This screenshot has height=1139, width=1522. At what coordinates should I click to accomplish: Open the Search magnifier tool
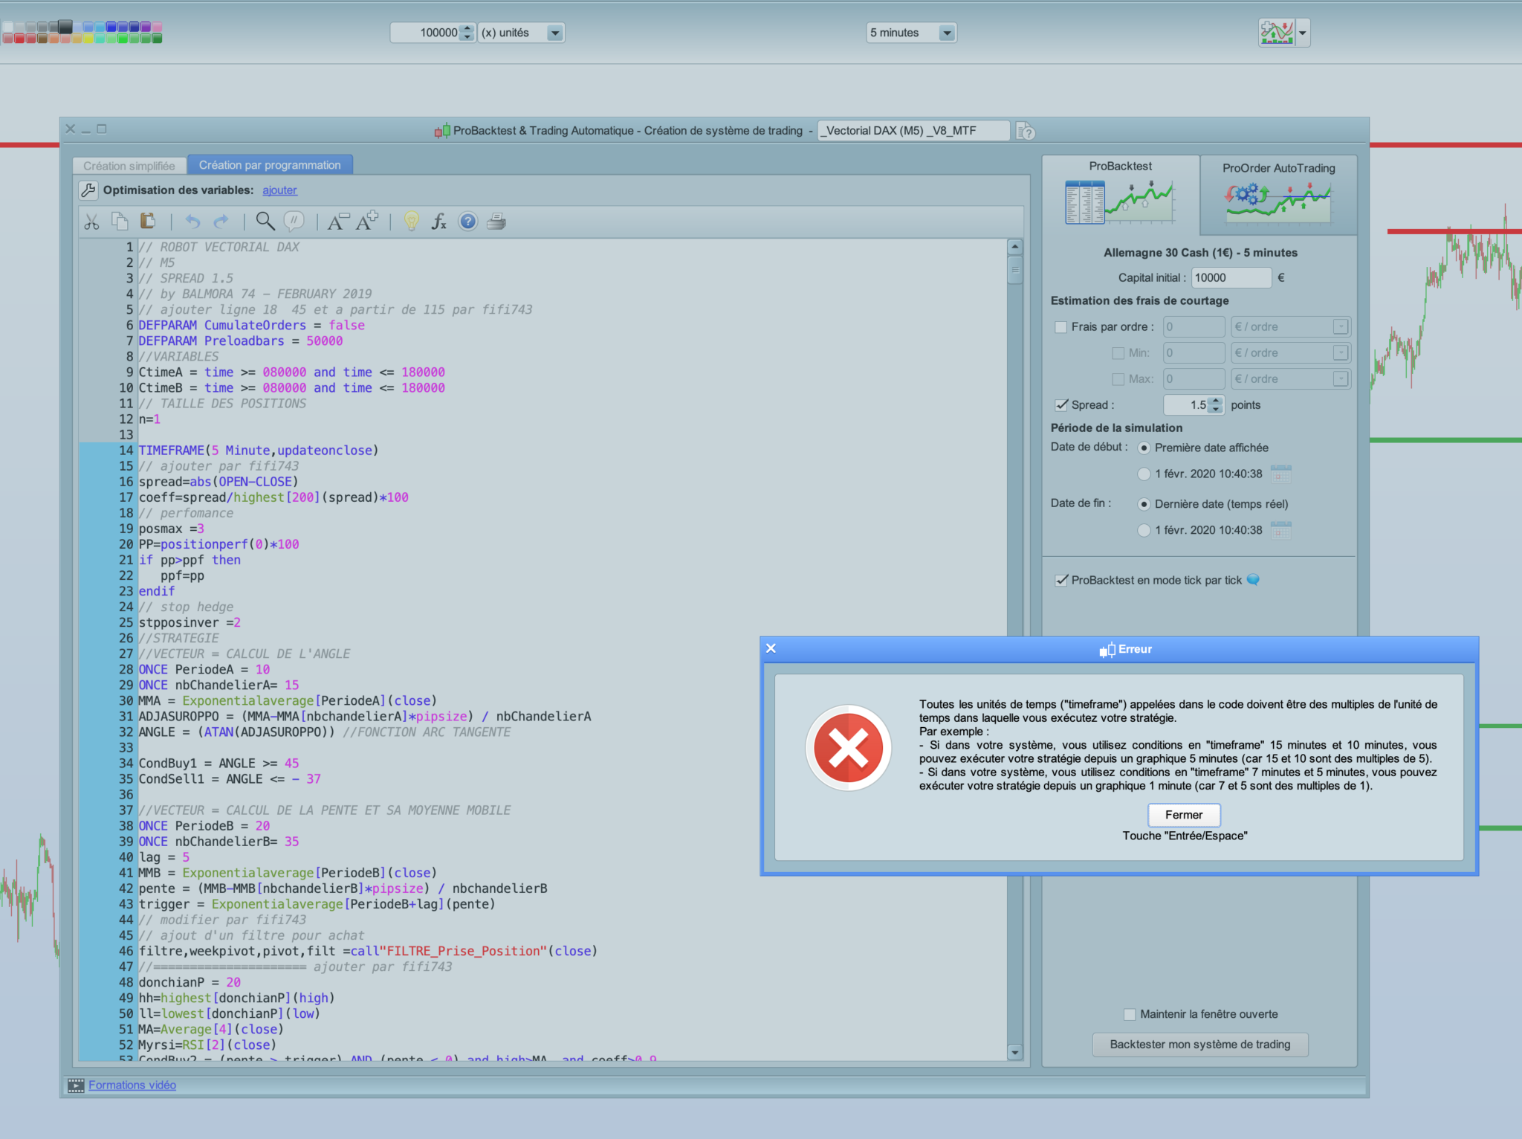click(265, 221)
